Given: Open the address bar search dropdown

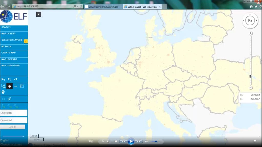Looking at the screenshot, I should [x=78, y=6].
